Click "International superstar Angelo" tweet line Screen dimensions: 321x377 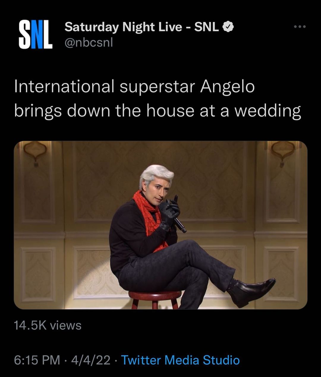pos(134,87)
